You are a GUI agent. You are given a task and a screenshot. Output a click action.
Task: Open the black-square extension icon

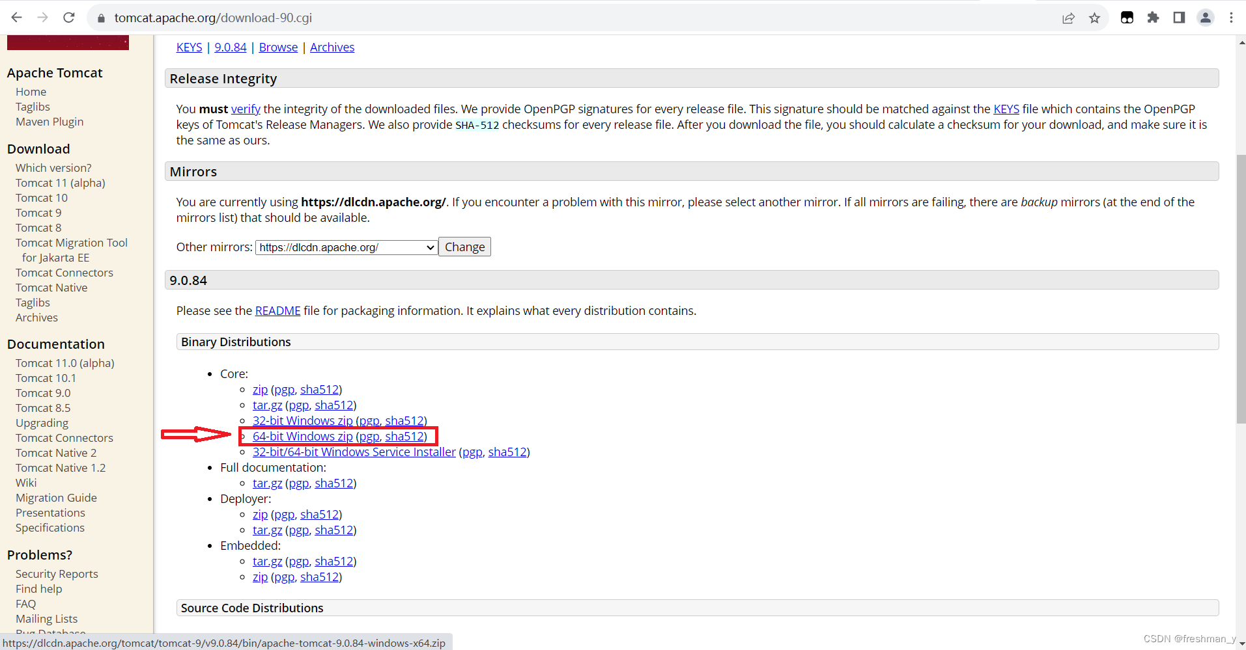(1127, 18)
